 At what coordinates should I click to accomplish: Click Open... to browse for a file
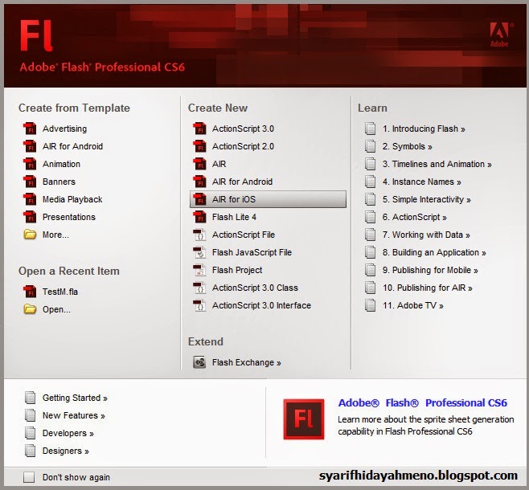point(56,309)
